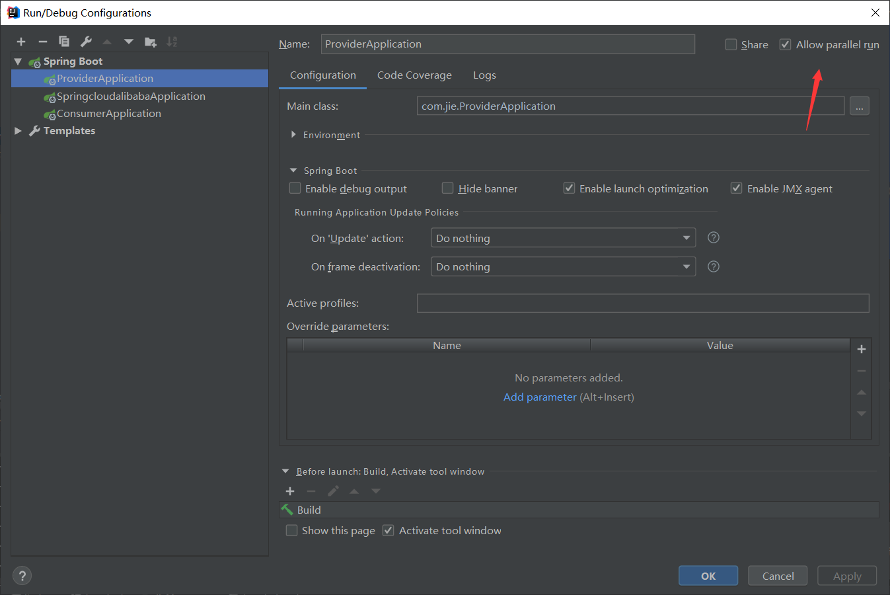Collapse the Before launch section
890x595 pixels.
tap(285, 471)
